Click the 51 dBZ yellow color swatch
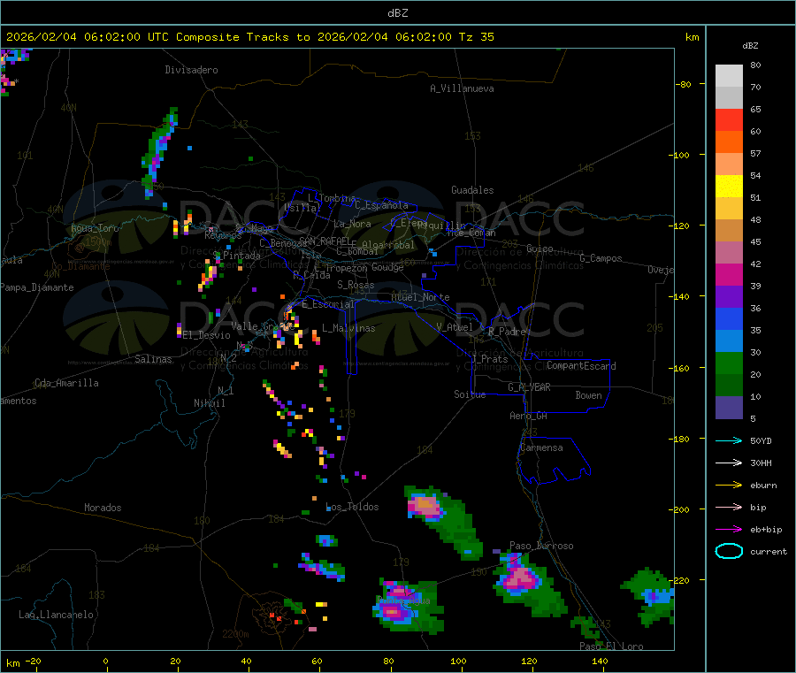The image size is (796, 673). (x=729, y=187)
